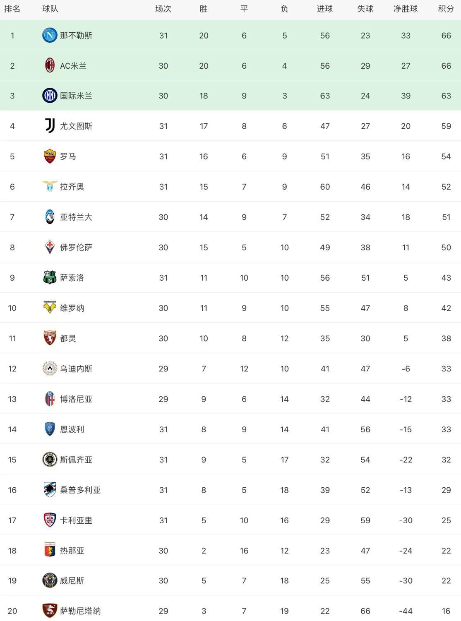This screenshot has width=461, height=621.
Task: Click the Salernitana club crest
Action: pyautogui.click(x=50, y=611)
